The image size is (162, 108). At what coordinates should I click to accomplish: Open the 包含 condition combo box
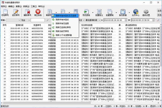coord(26,20)
